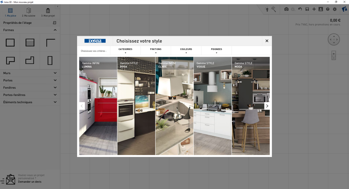349x189 pixels.
Task: Choose the VOGUE kitchen style
Action: click(x=213, y=106)
